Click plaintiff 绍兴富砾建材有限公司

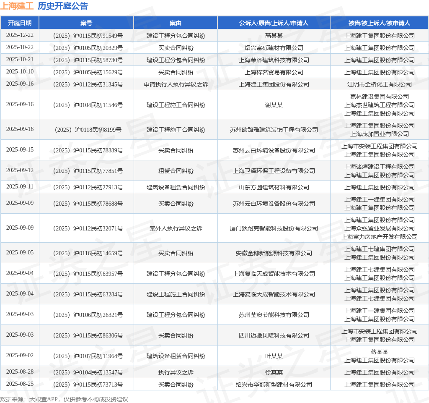(274, 48)
